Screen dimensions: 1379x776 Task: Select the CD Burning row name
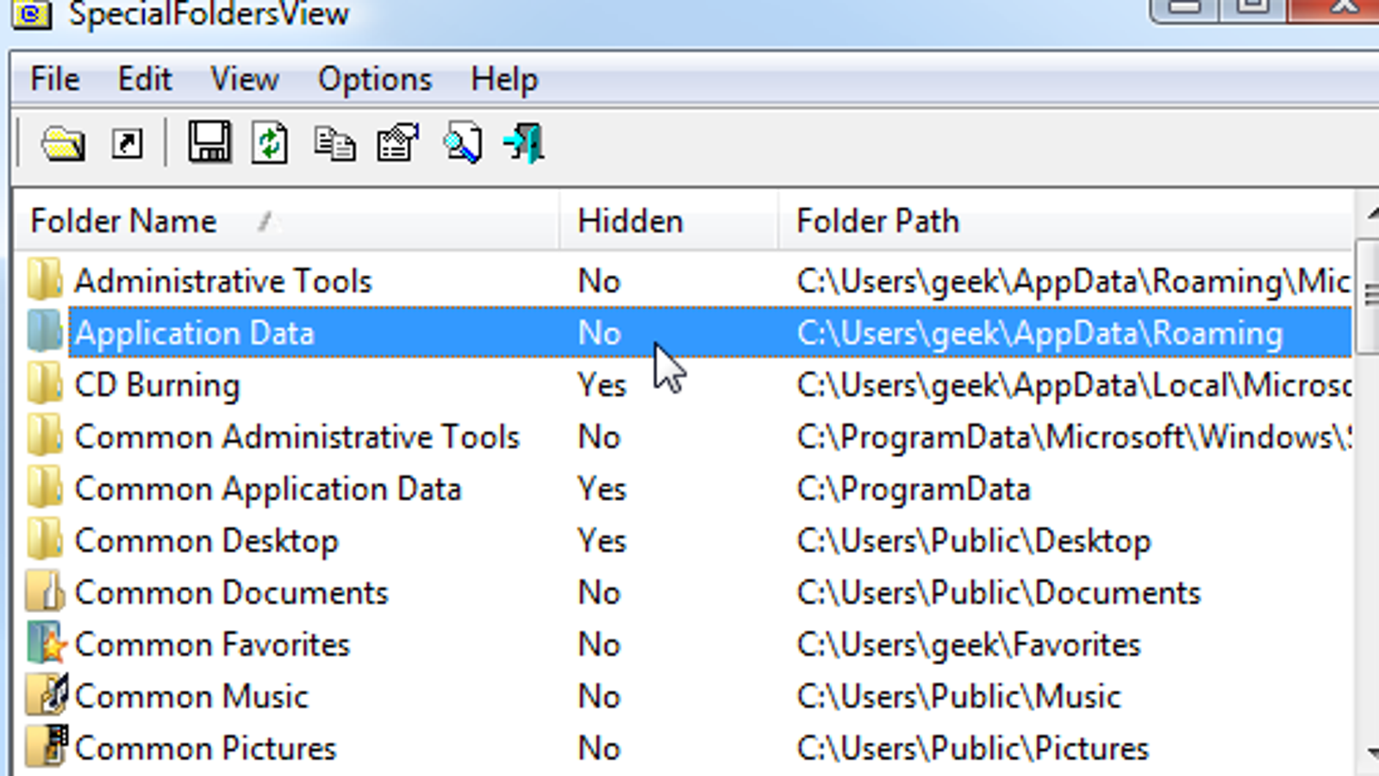pyautogui.click(x=157, y=385)
